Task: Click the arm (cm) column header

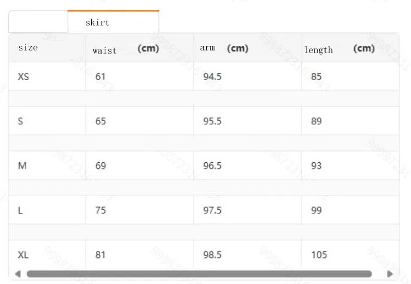Action: coord(224,48)
